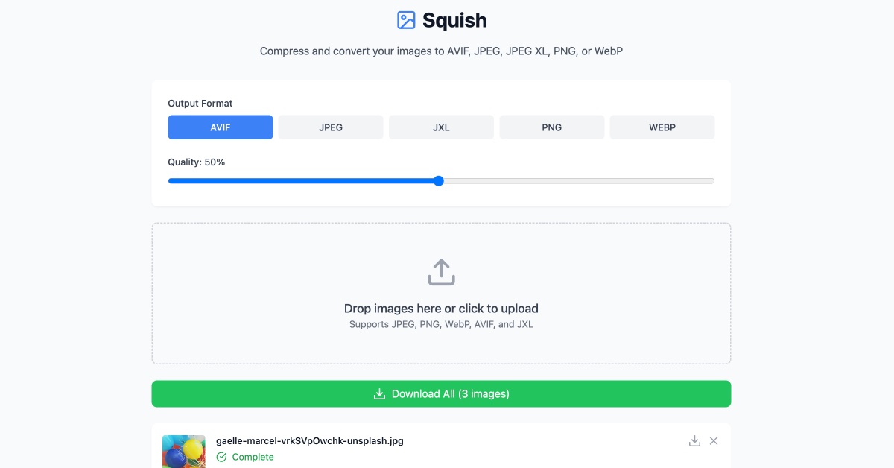Click the Drop images here text
The width and height of the screenshot is (894, 468).
[441, 308]
